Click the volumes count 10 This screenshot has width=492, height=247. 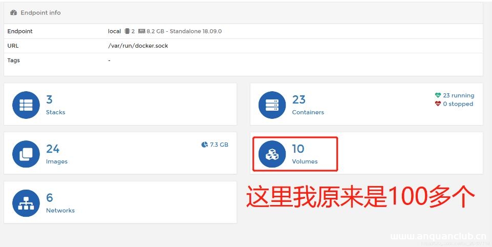(x=298, y=149)
